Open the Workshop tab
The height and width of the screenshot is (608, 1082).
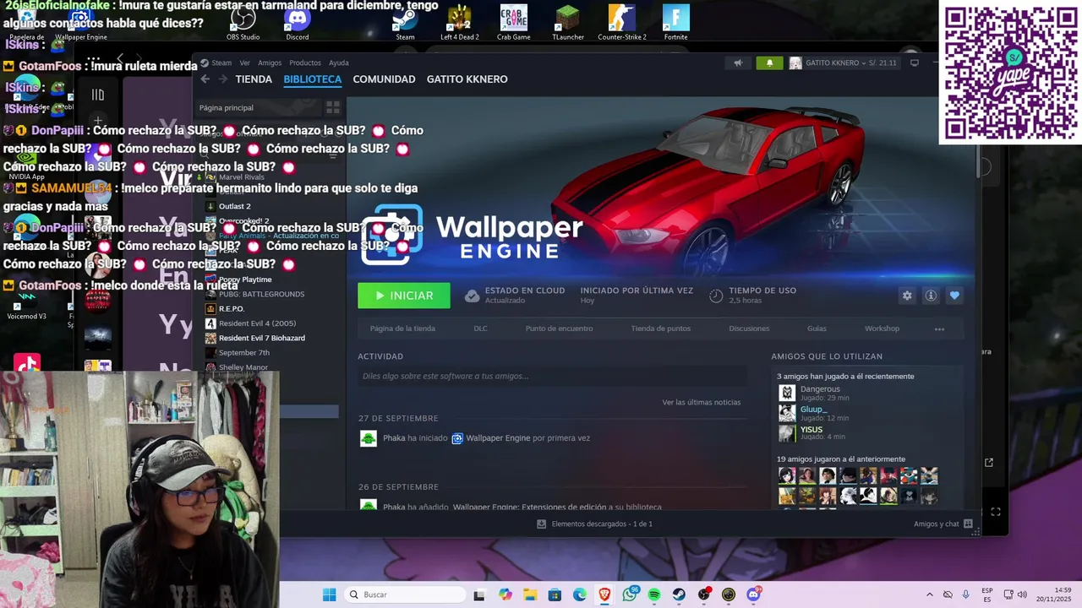(x=882, y=328)
